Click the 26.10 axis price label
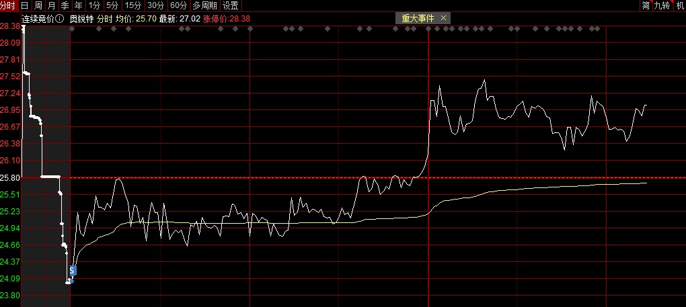 [x=10, y=161]
